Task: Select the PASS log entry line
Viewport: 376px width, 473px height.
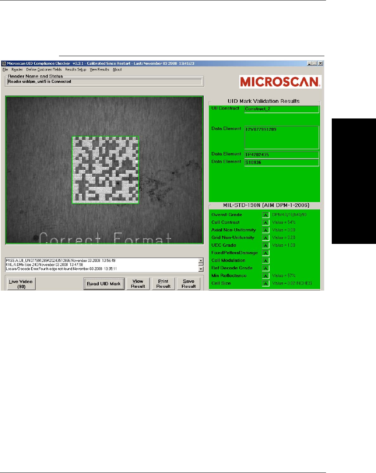Action: click(x=61, y=260)
